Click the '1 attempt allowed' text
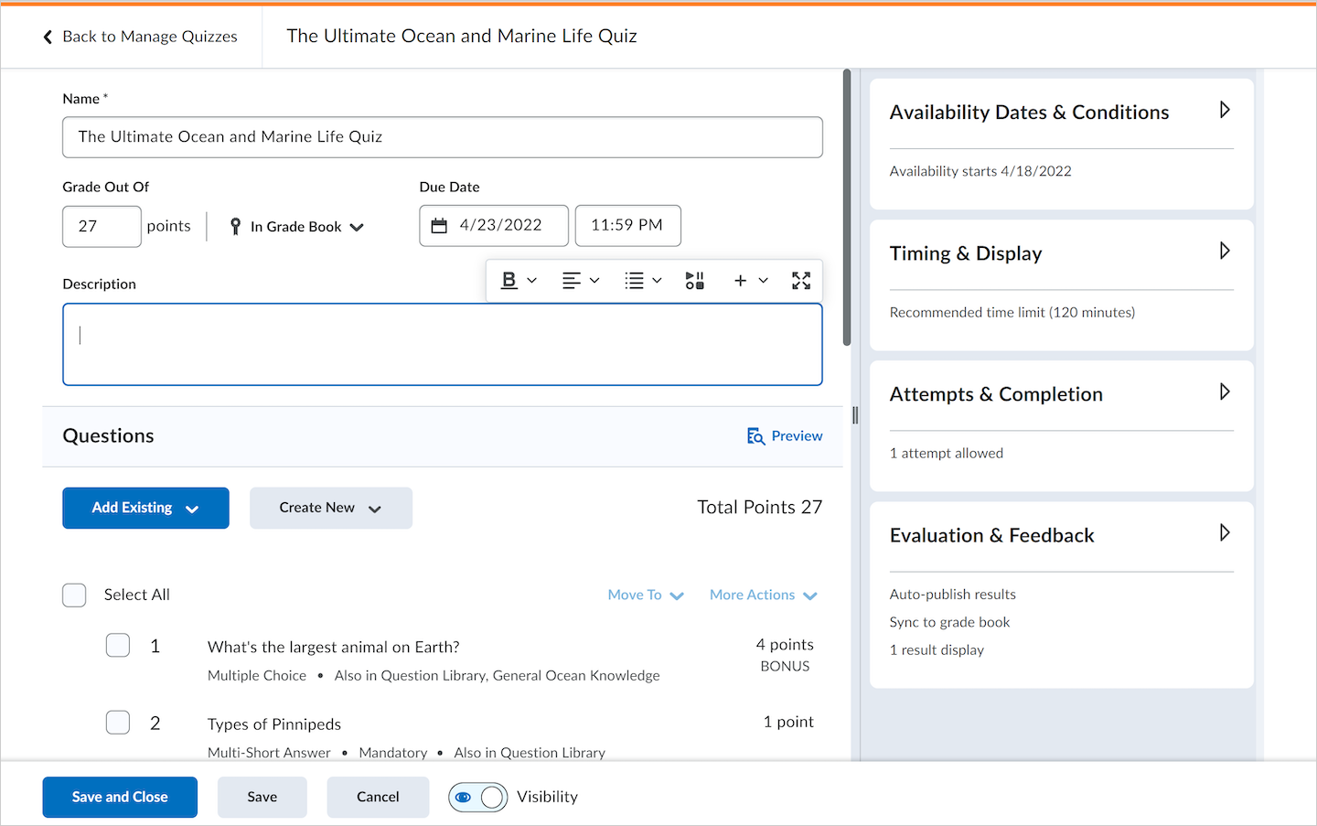Image resolution: width=1317 pixels, height=826 pixels. pos(947,454)
